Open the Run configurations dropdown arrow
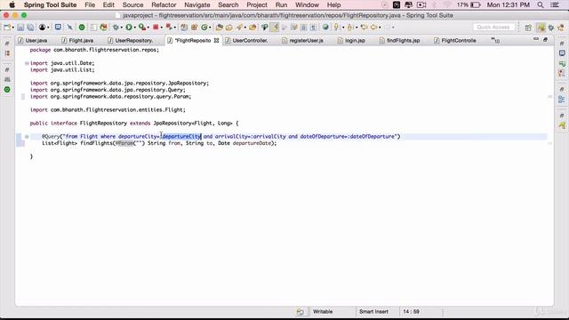The height and width of the screenshot is (320, 569). (x=134, y=28)
